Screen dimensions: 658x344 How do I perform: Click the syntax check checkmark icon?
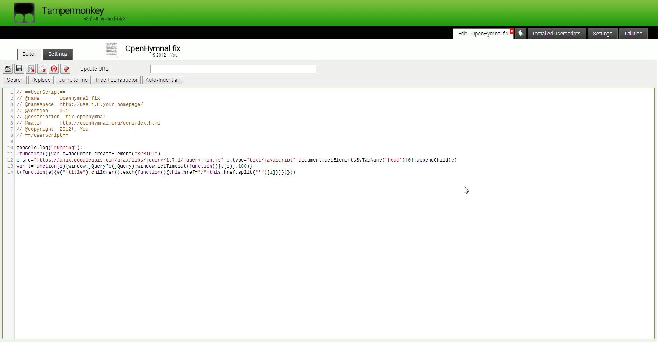click(65, 69)
